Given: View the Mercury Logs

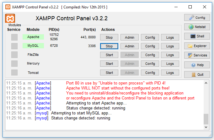Looking at the screenshot, I should tap(170, 64).
